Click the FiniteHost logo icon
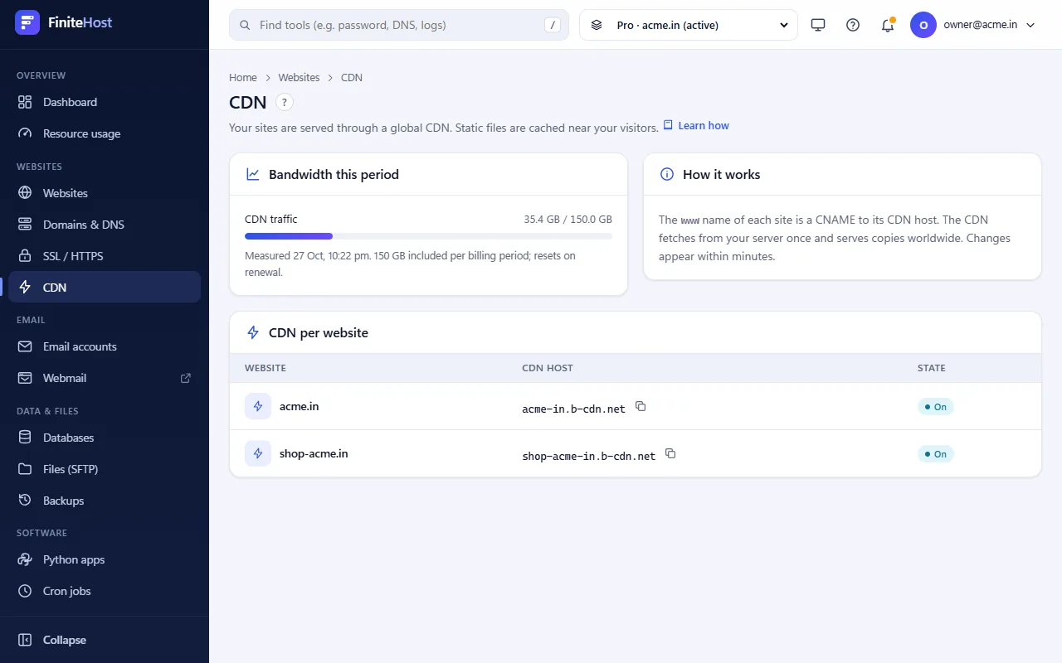 pyautogui.click(x=27, y=22)
